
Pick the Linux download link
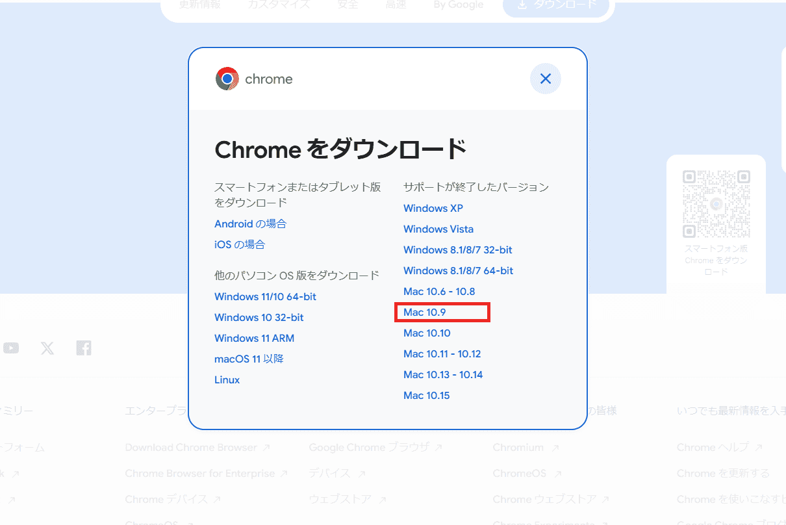(x=227, y=379)
